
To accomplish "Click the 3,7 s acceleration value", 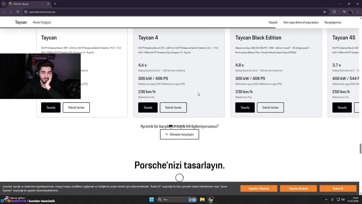I will click(336, 65).
